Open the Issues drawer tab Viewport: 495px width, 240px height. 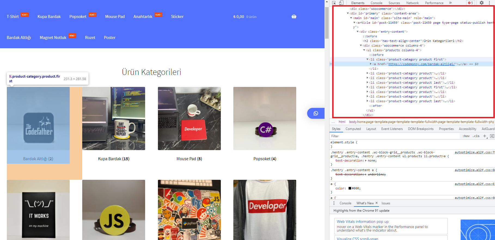click(386, 203)
